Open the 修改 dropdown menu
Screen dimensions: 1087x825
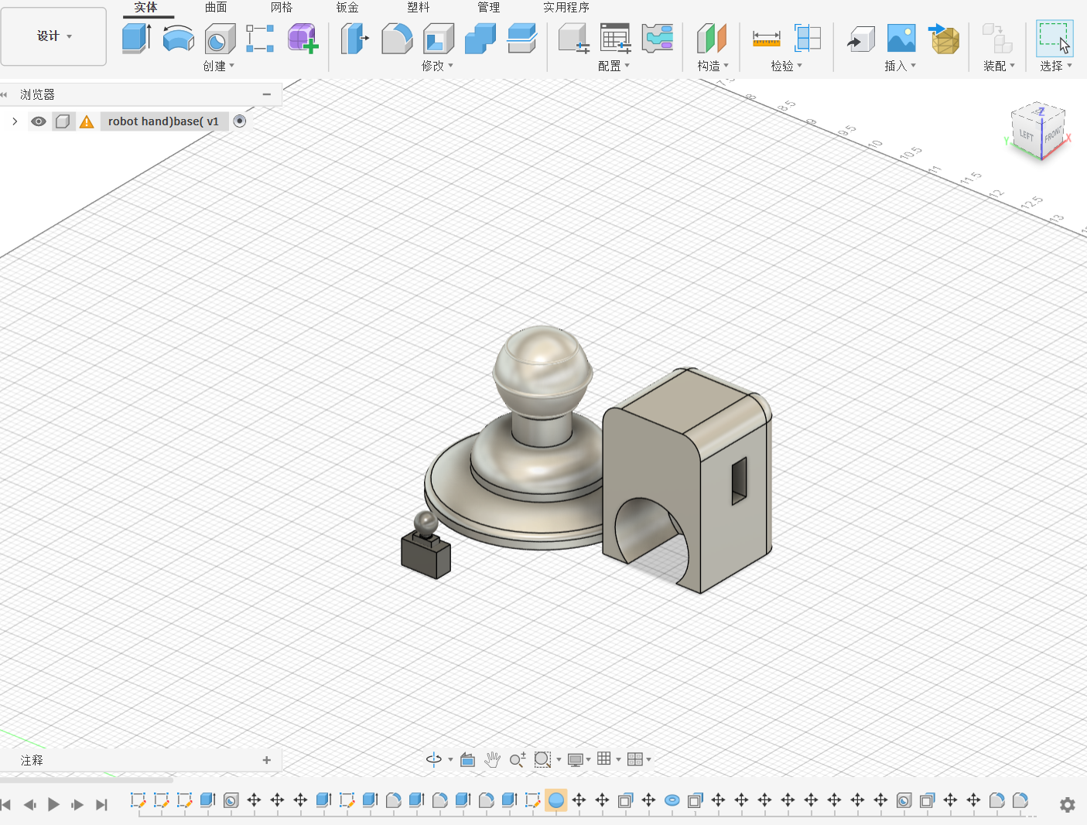(437, 66)
